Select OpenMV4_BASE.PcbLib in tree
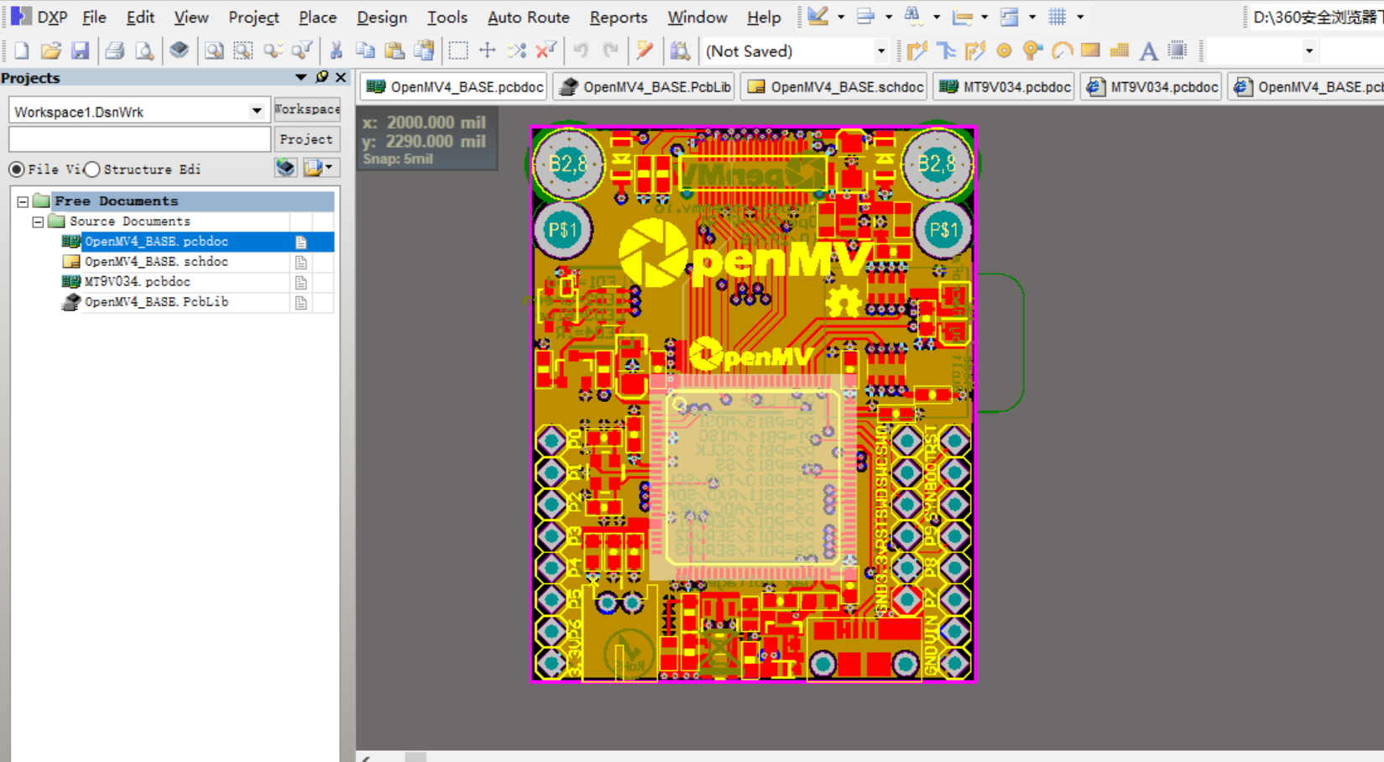The image size is (1384, 762). pyautogui.click(x=156, y=302)
